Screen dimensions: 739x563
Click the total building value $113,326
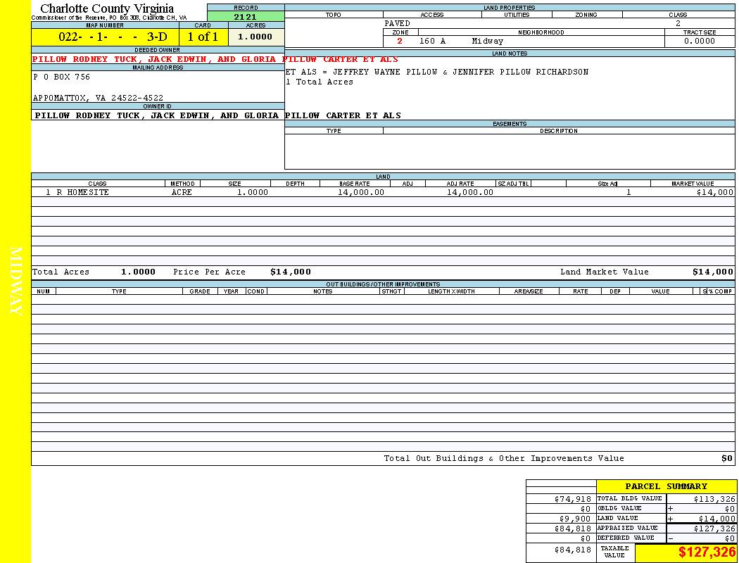pyautogui.click(x=714, y=498)
